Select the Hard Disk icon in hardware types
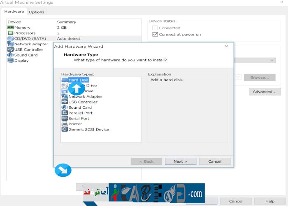Image resolution: width=288 pixels, height=206 pixels. coord(65,80)
